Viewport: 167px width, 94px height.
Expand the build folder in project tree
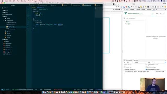click(x=3, y=10)
